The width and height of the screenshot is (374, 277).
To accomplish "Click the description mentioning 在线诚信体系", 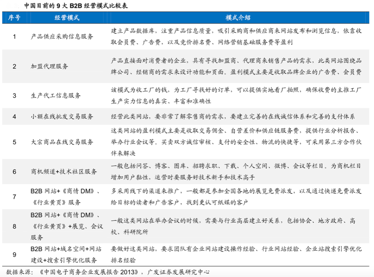I will [x=233, y=117].
